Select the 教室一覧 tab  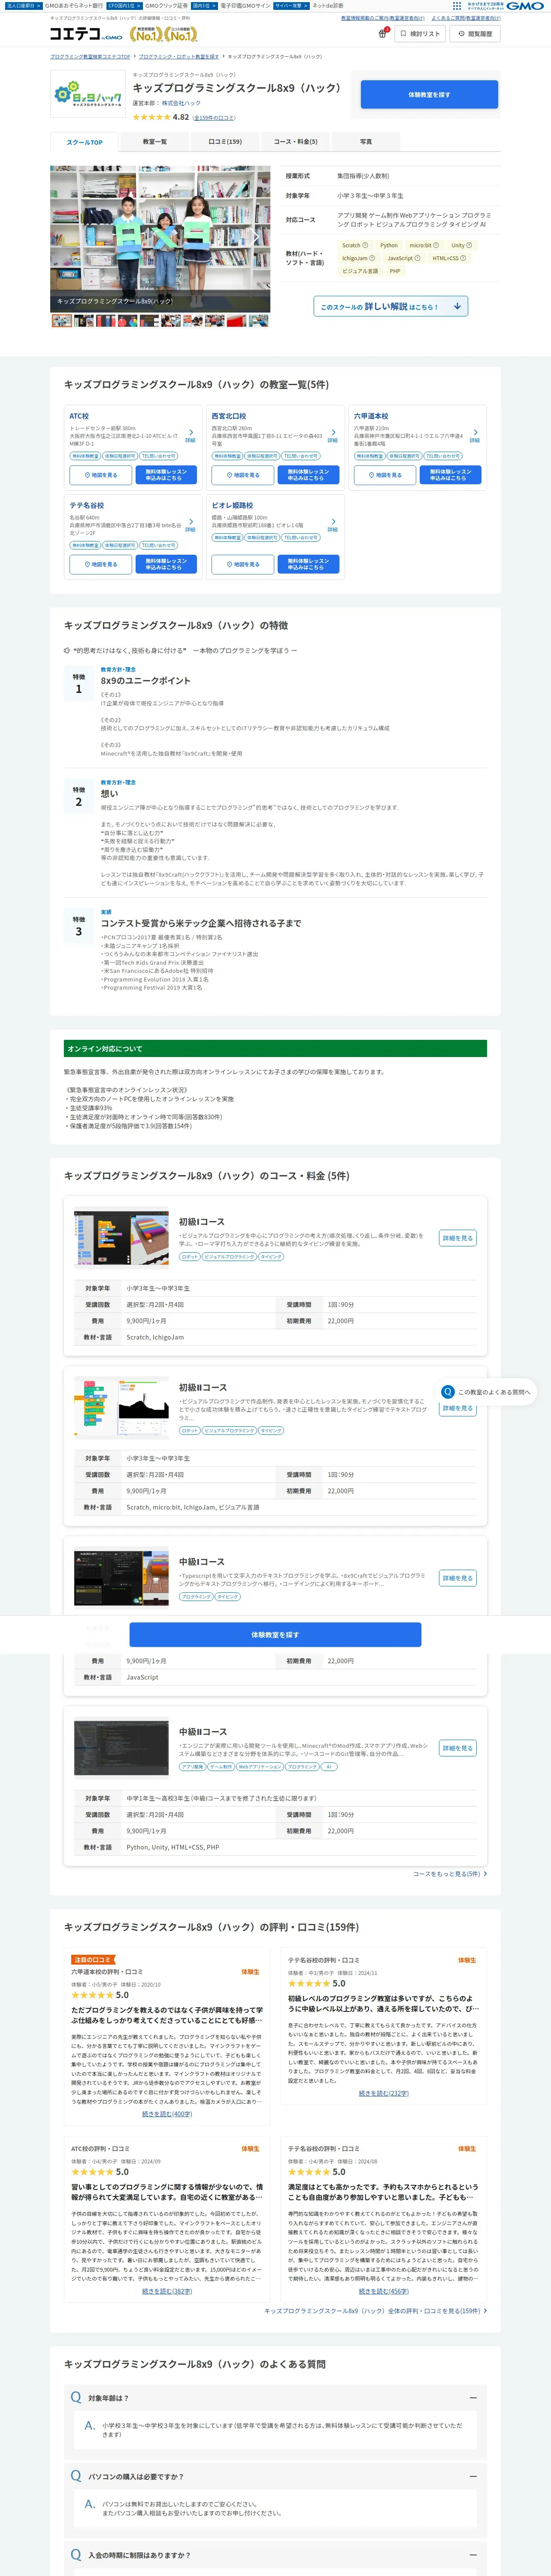154,142
